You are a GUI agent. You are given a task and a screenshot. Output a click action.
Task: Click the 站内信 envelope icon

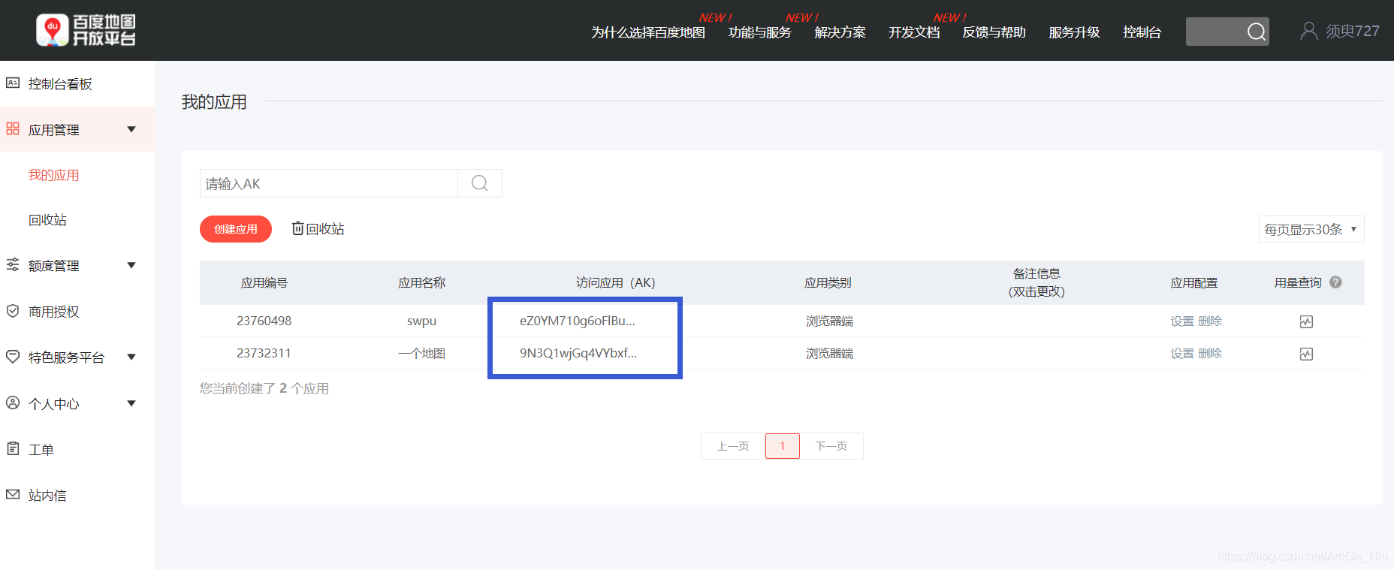(x=13, y=494)
